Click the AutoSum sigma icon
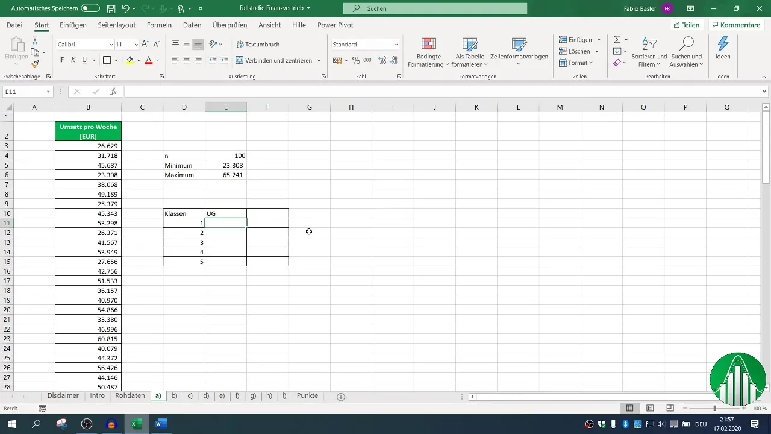 (617, 40)
